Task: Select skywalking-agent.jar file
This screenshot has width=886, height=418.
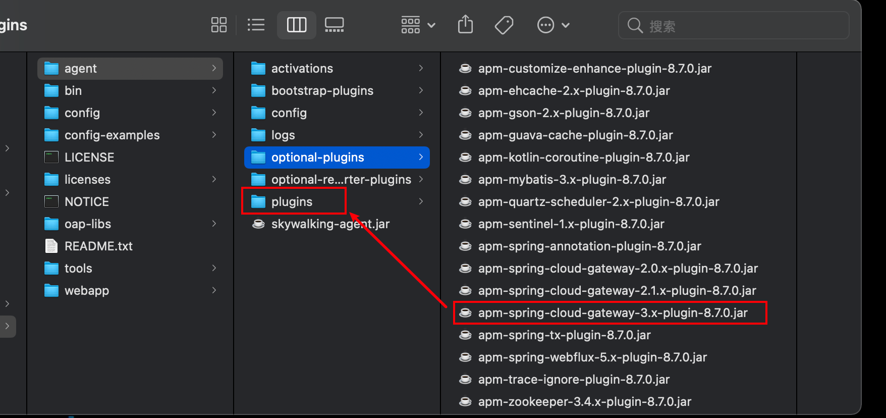Action: pos(337,224)
